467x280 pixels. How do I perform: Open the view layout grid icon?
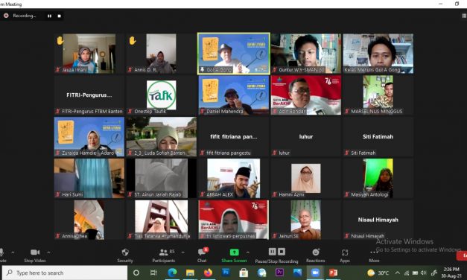point(464,16)
